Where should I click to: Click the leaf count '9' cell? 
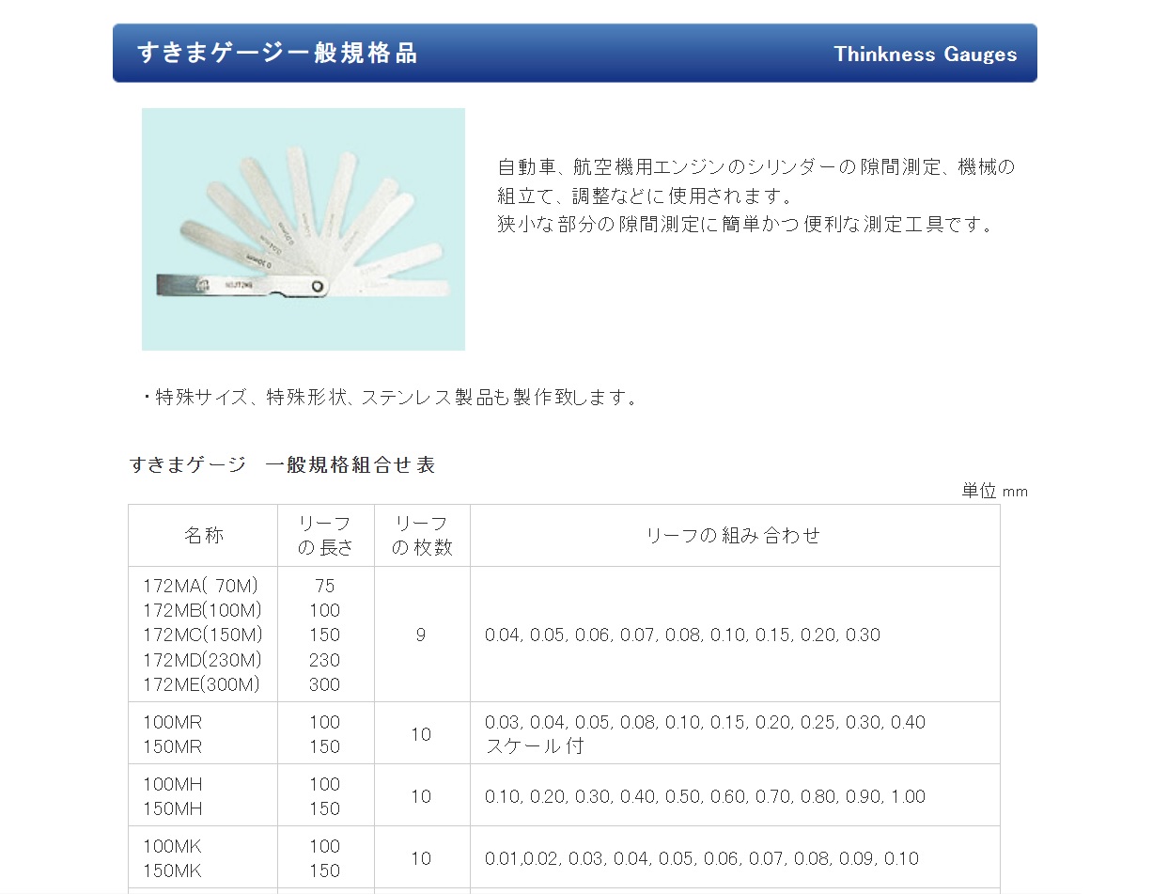tap(421, 635)
